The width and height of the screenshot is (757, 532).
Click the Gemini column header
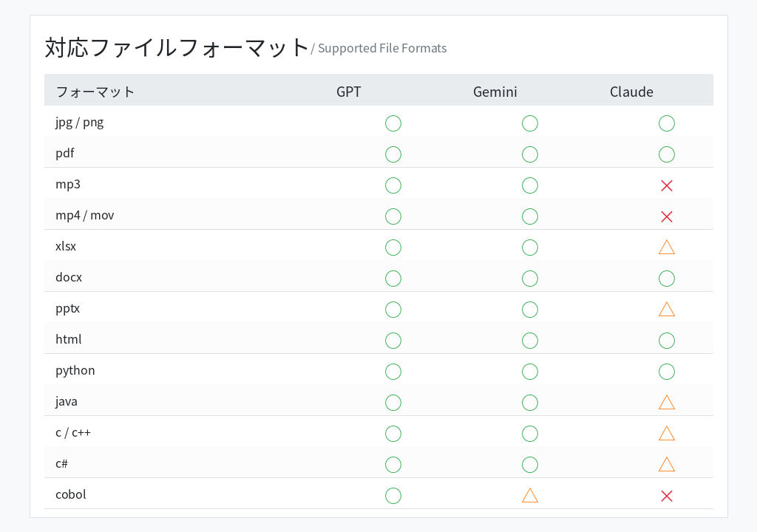pyautogui.click(x=495, y=92)
